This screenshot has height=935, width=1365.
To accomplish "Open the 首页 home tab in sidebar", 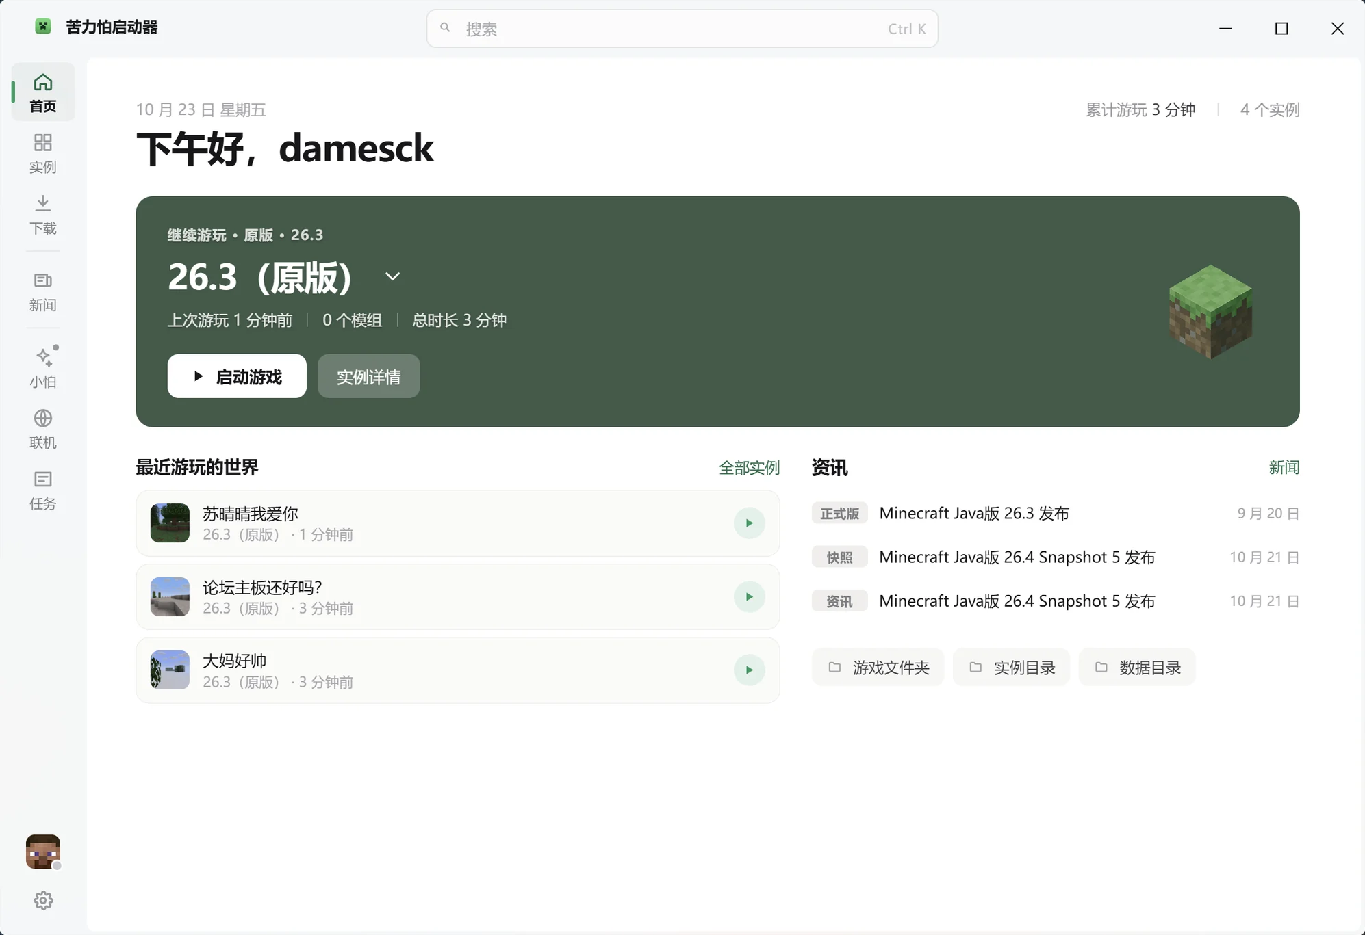I will (43, 92).
